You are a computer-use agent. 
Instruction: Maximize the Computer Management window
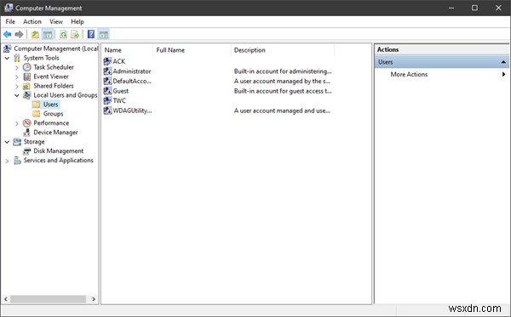tap(475, 8)
